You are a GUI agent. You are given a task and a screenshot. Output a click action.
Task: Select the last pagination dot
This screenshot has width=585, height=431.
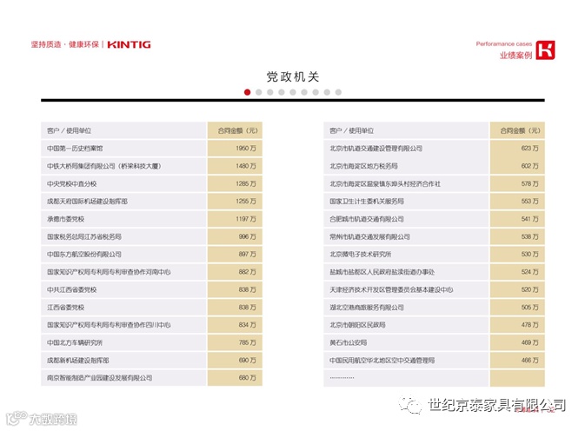point(338,92)
